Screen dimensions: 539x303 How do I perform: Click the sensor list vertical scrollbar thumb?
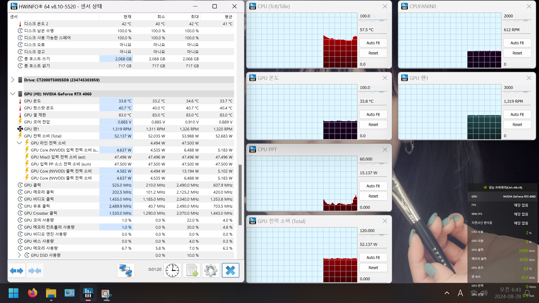(240, 195)
